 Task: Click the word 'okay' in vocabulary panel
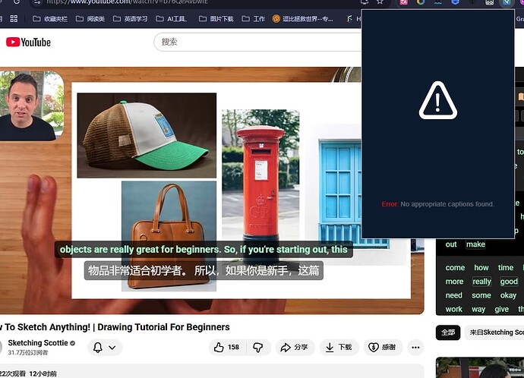tap(508, 295)
